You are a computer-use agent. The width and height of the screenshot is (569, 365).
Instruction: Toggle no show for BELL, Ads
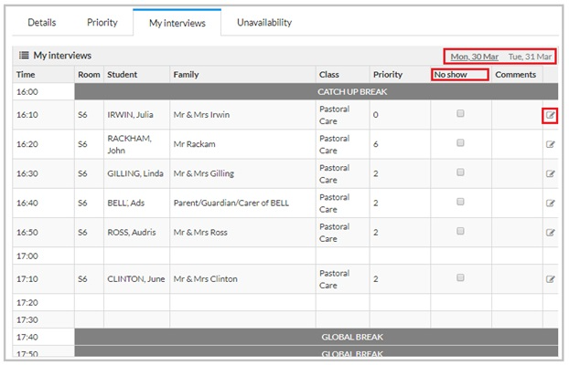[460, 202]
